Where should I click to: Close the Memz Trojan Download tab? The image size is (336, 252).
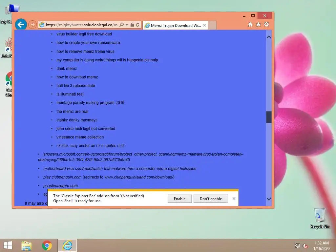(x=204, y=25)
